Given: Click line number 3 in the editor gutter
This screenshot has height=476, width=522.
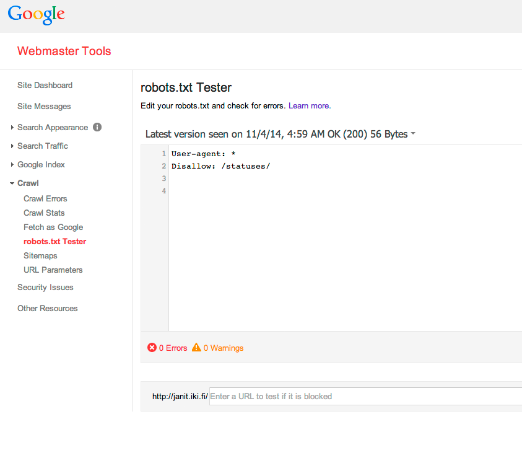Looking at the screenshot, I should click(164, 178).
